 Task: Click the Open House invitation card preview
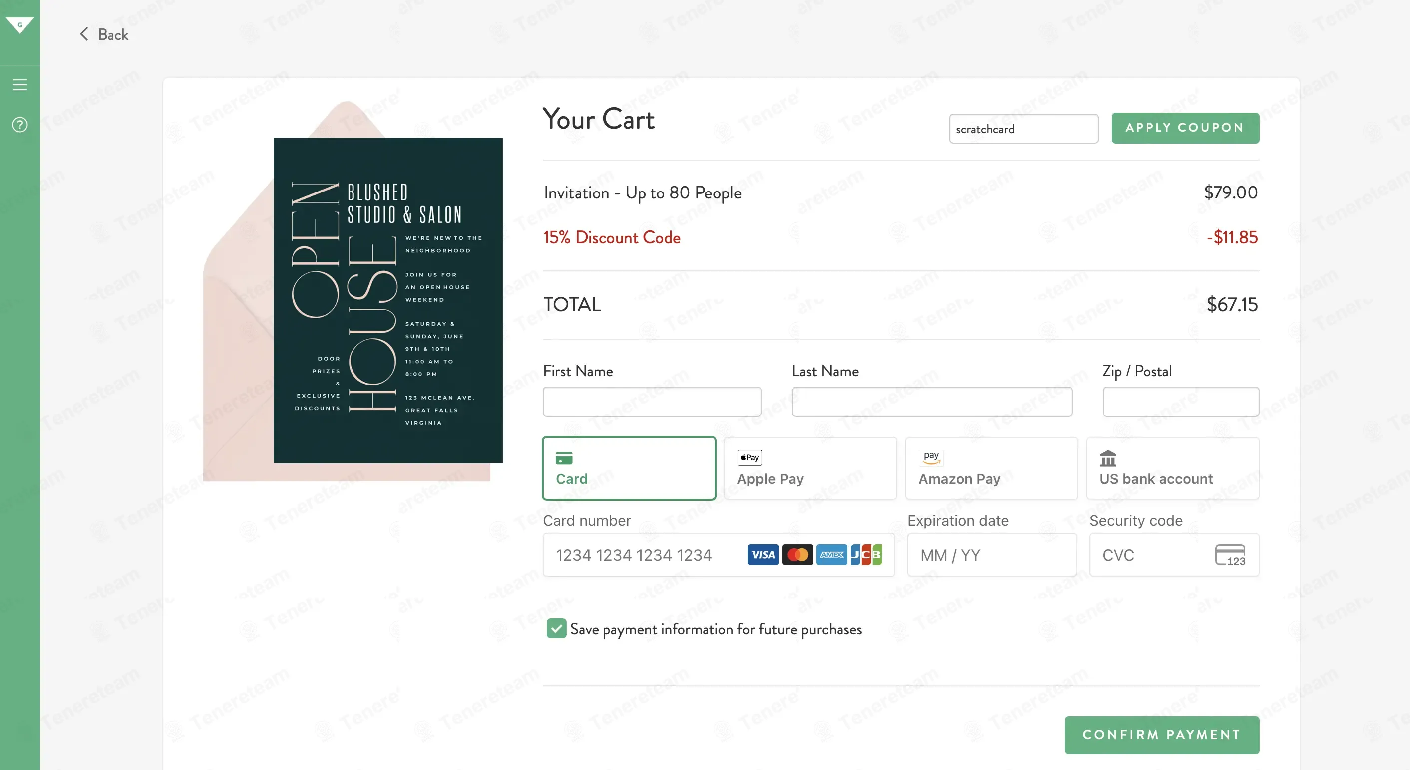point(388,300)
